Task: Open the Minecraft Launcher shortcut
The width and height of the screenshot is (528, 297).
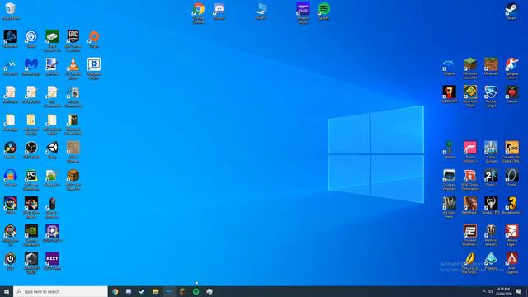Action: point(470,68)
